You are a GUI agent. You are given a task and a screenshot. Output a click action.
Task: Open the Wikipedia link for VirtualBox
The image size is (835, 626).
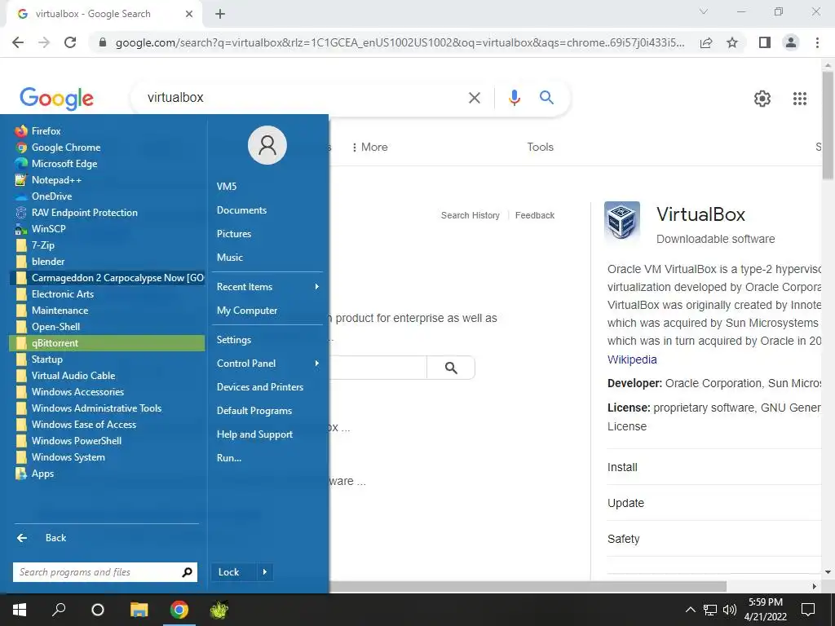[x=632, y=359]
